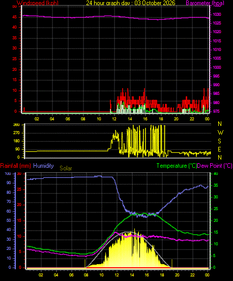Select the "Rainfall (mm)" legend label
This screenshot has height=281, width=233.
click(16, 166)
